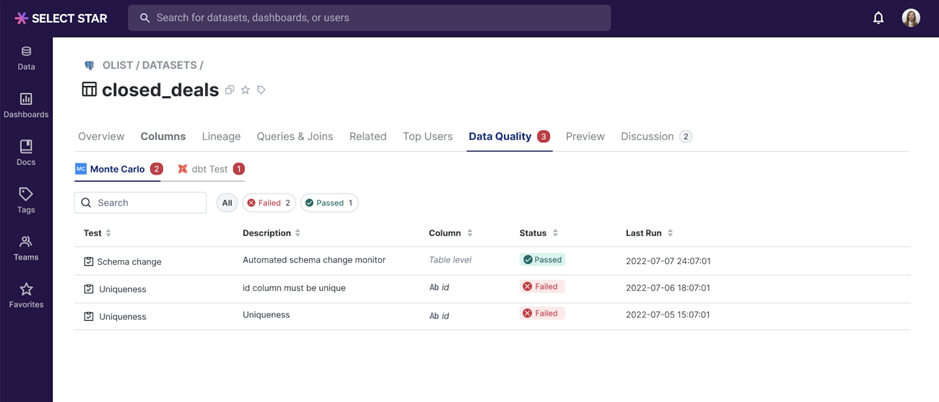
Task: Open the Schema change test row
Action: 129,262
